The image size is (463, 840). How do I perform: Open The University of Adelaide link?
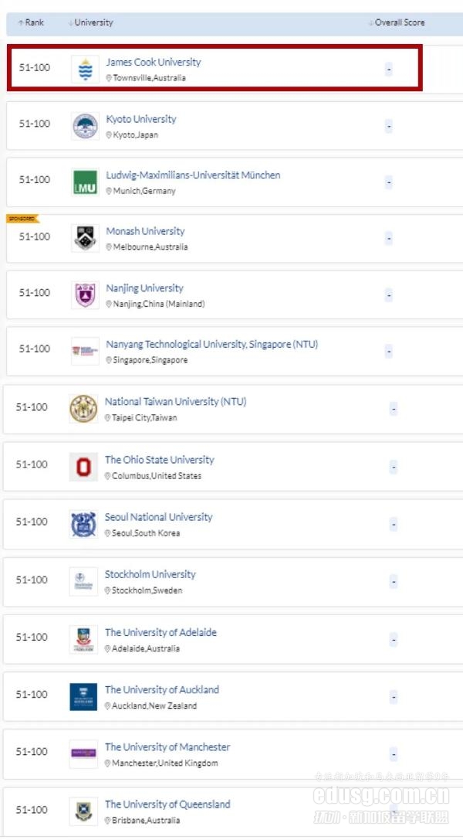161,632
